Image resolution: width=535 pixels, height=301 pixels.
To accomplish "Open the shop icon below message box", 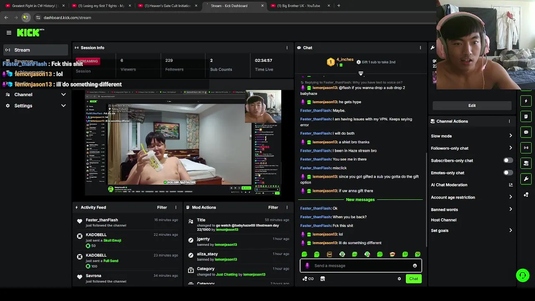I will coord(323,279).
